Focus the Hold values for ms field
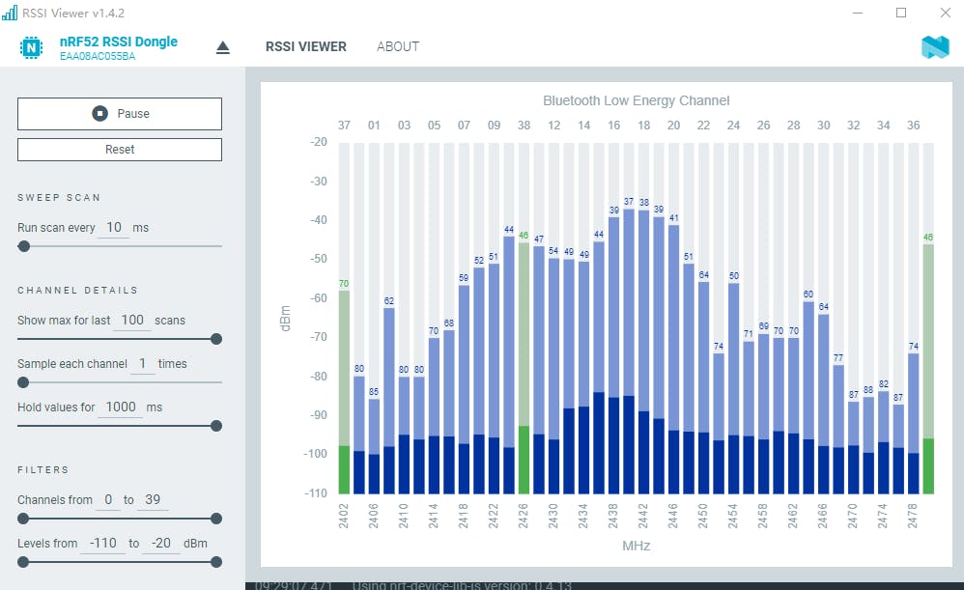Viewport: 964px width, 590px height. (x=121, y=407)
